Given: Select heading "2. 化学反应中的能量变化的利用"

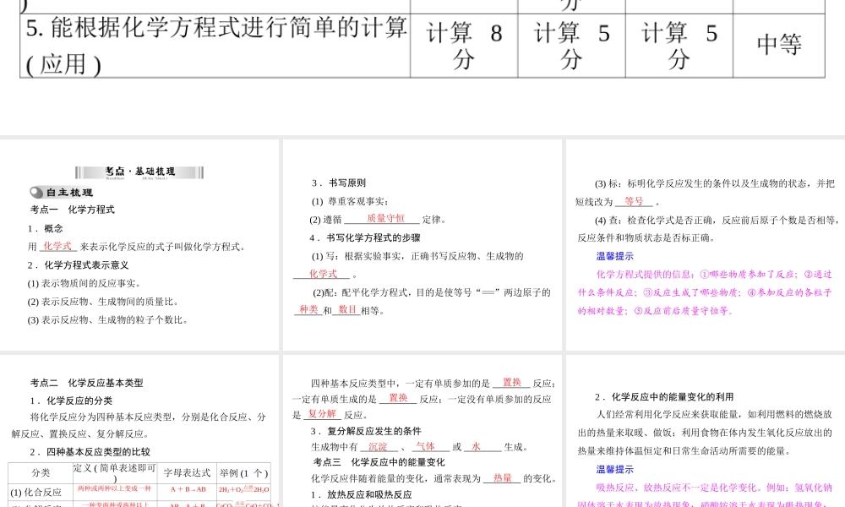Looking at the screenshot, I should pos(664,397).
